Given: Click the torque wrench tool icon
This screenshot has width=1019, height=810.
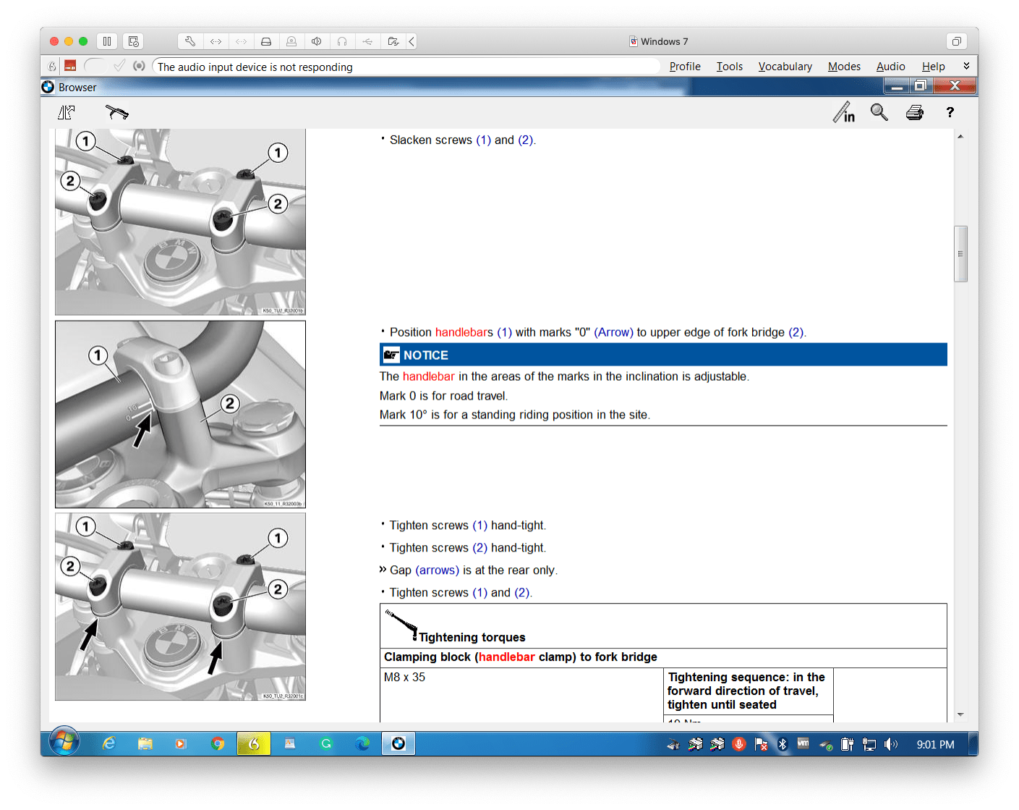Looking at the screenshot, I should 117,112.
